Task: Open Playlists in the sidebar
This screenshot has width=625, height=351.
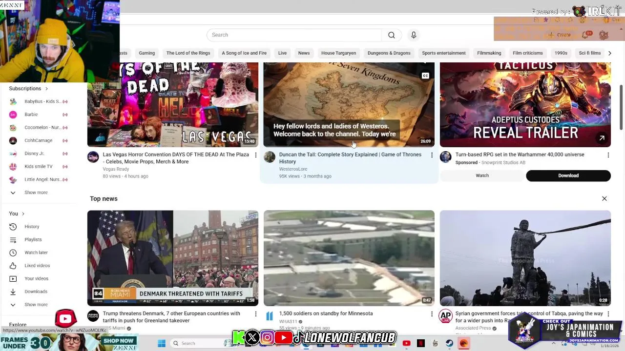Action: (33, 240)
